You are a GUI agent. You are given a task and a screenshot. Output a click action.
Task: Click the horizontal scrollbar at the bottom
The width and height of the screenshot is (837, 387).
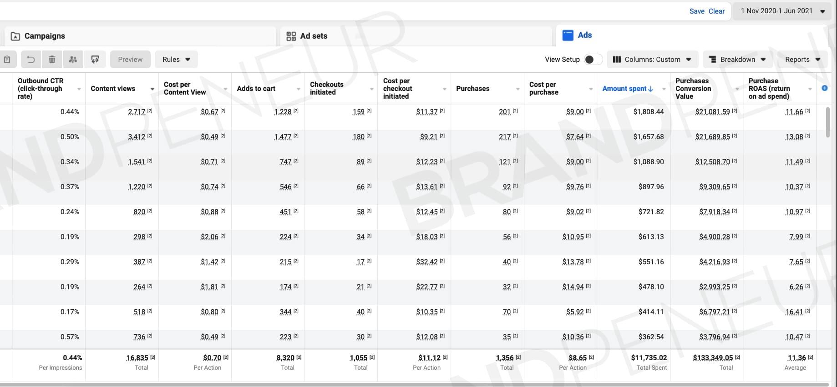click(414, 385)
